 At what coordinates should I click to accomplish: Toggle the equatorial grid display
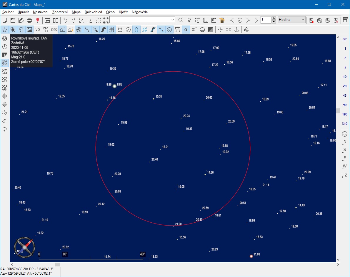coord(112,30)
